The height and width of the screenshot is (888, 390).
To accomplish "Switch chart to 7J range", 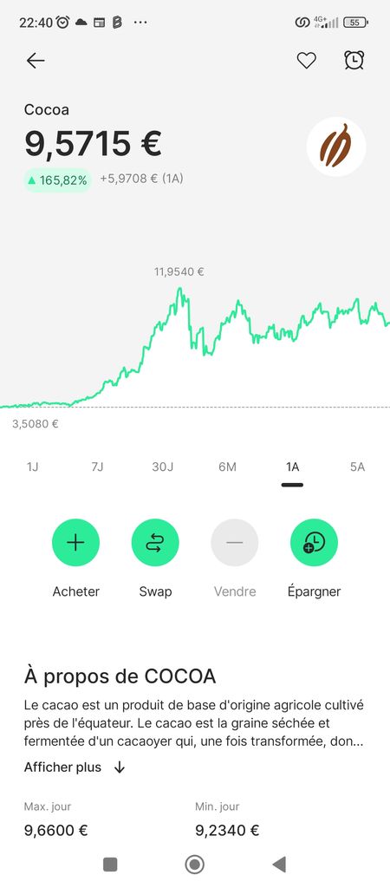I will [x=97, y=467].
